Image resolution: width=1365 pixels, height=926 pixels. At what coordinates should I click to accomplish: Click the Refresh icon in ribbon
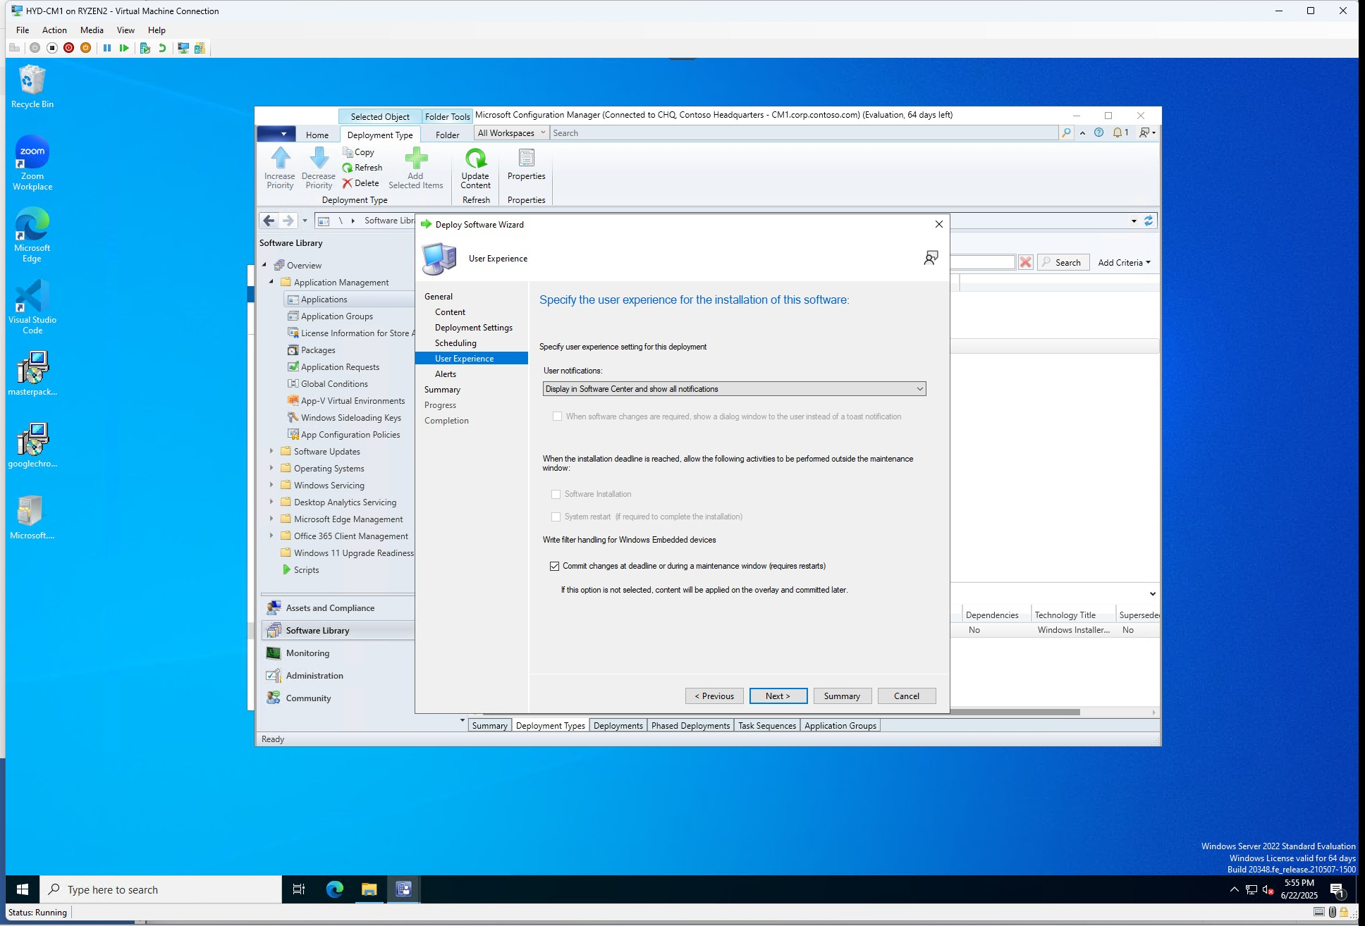click(x=348, y=168)
